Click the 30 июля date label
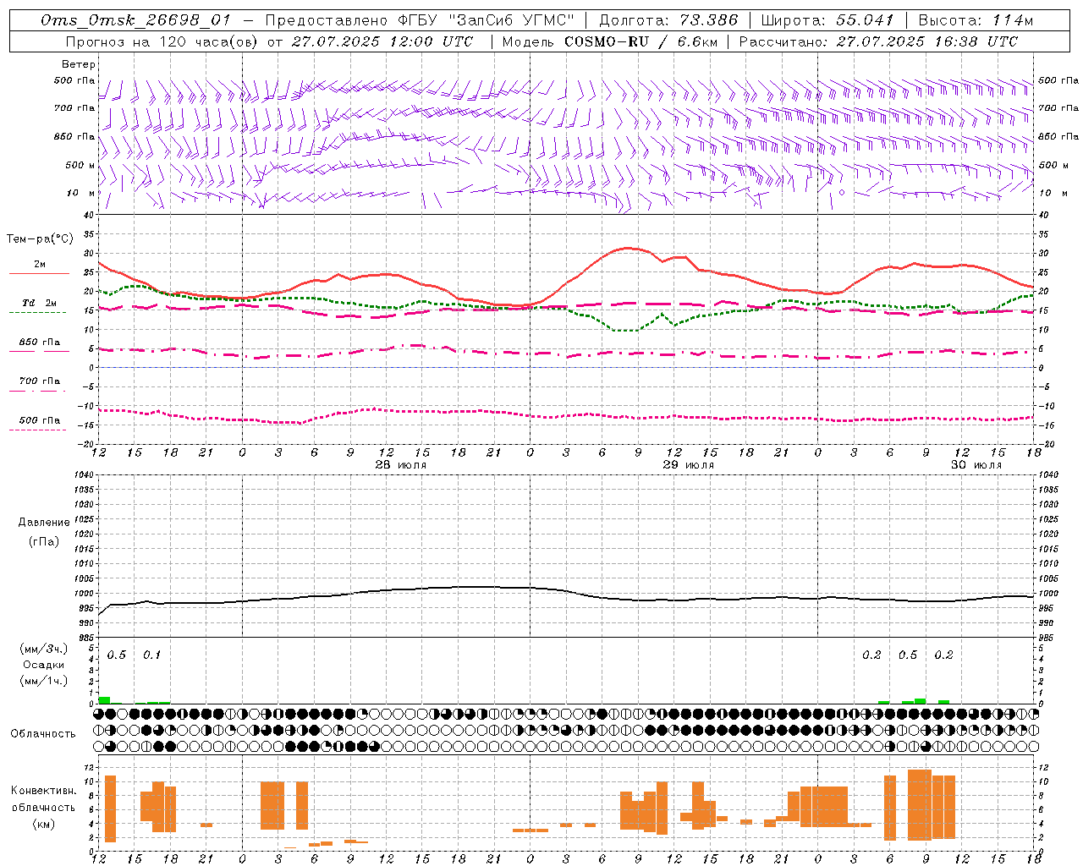1083x866 pixels. pos(976,465)
